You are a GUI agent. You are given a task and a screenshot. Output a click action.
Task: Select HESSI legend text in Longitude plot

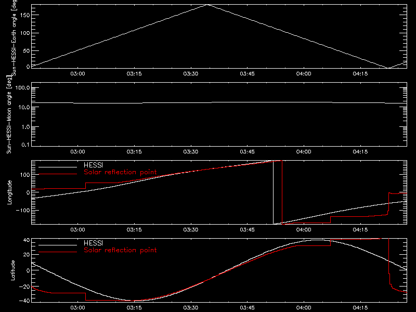tap(93, 165)
